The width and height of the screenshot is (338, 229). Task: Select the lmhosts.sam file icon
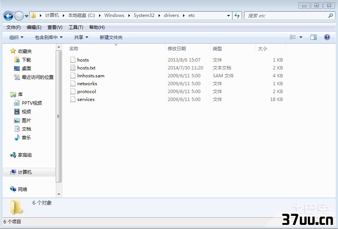point(73,75)
